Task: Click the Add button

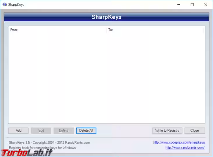Action: pos(18,131)
